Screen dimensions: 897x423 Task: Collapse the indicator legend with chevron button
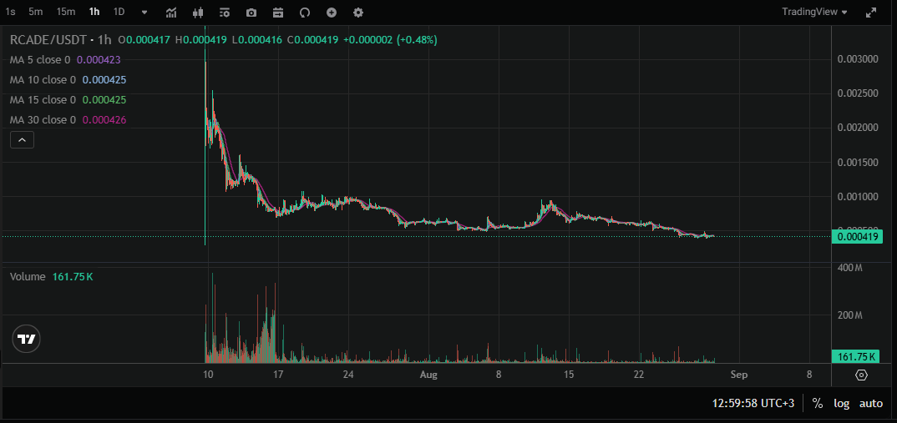coord(22,139)
